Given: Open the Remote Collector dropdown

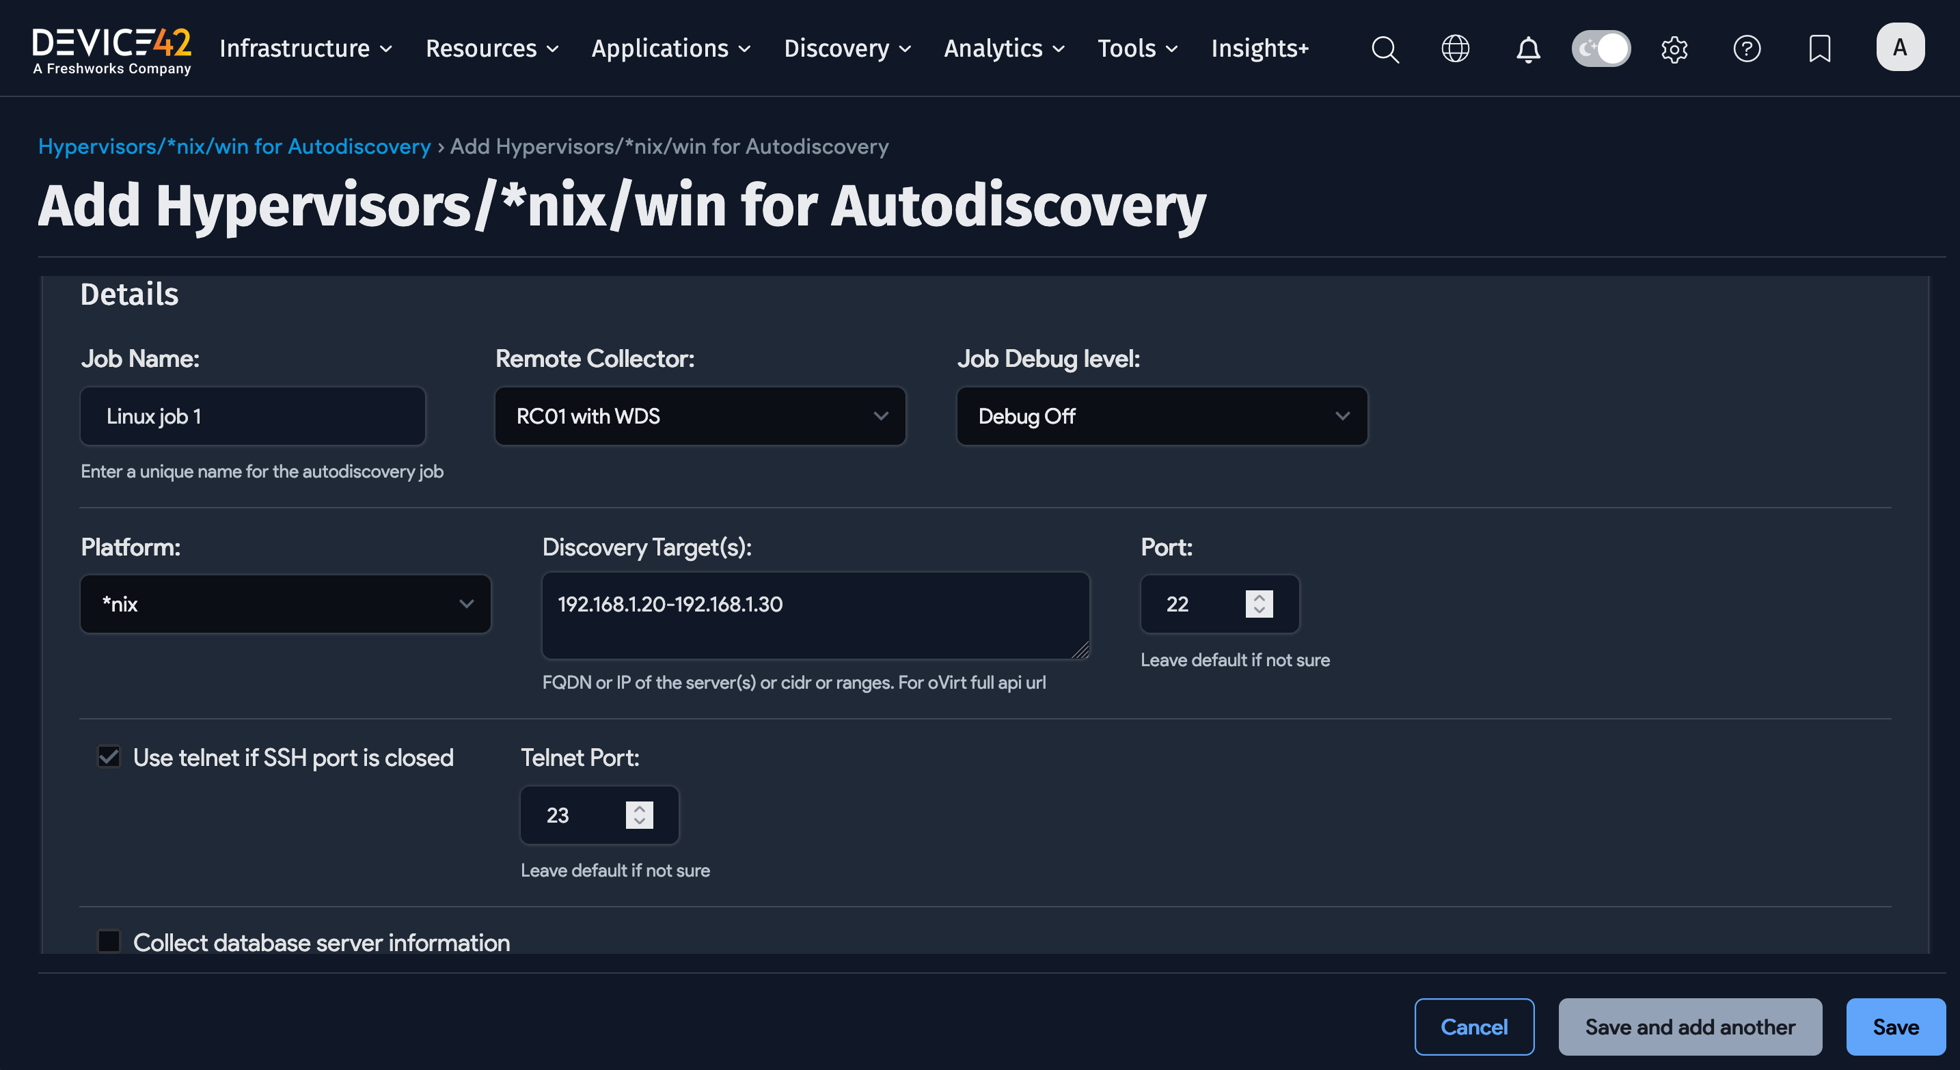Looking at the screenshot, I should tap(699, 416).
